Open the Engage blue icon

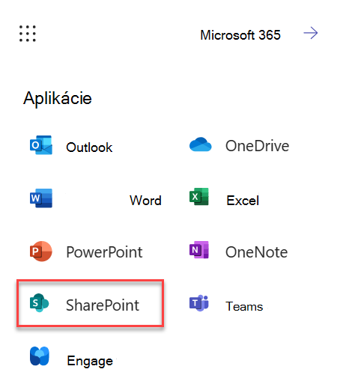[40, 356]
